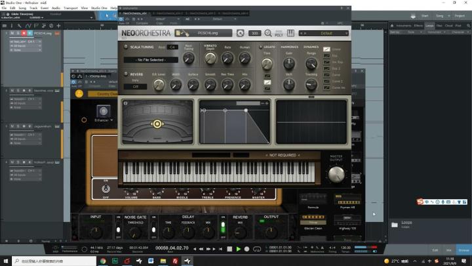Toggle Scala Tuning power button
472x266 pixels.
coord(126,47)
